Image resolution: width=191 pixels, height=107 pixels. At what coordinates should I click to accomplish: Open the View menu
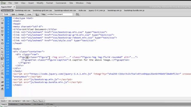point(23,3)
